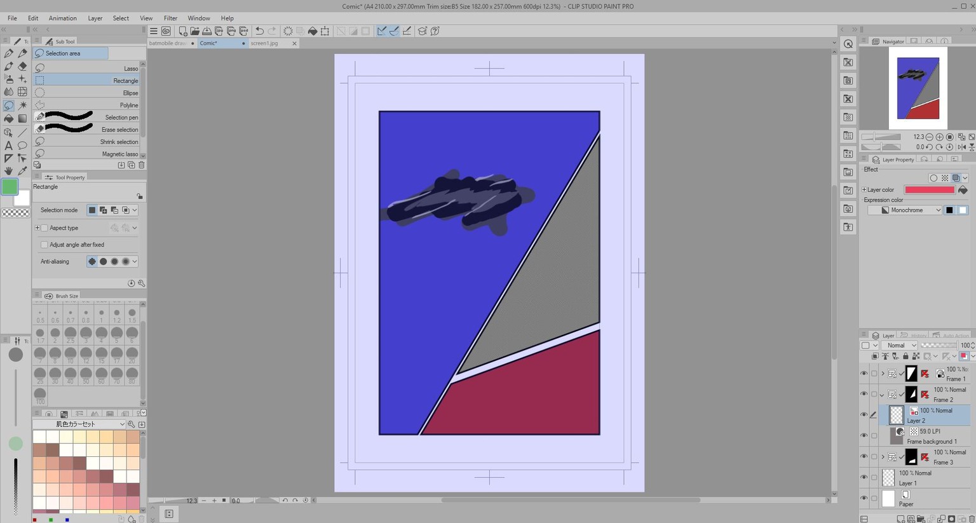The height and width of the screenshot is (523, 976).
Task: Select the Fill bucket tool in the palette
Action: point(8,118)
